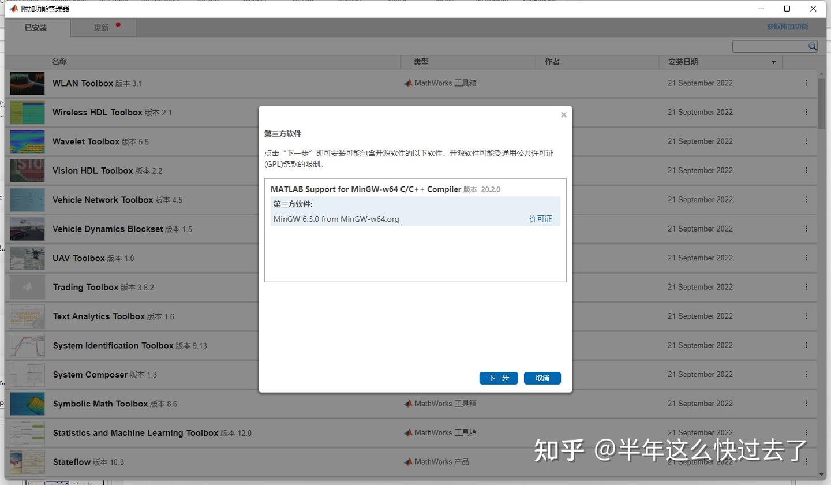Click the Vehicle Dynamics Blockset thumbnail
The image size is (831, 485).
[27, 229]
